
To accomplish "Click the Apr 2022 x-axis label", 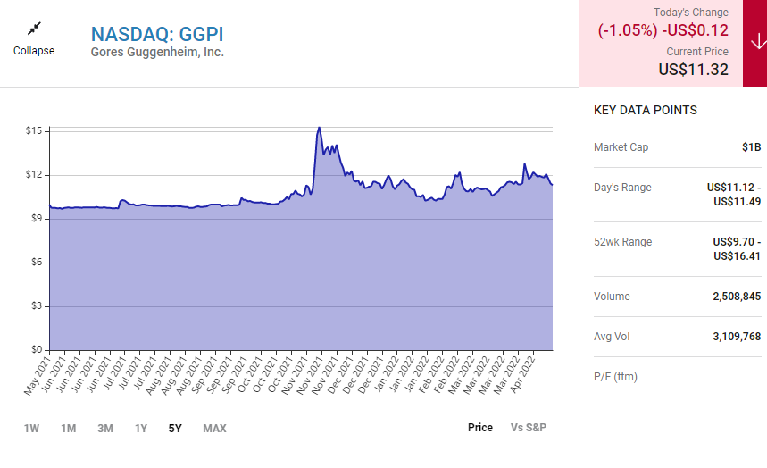I will [522, 375].
